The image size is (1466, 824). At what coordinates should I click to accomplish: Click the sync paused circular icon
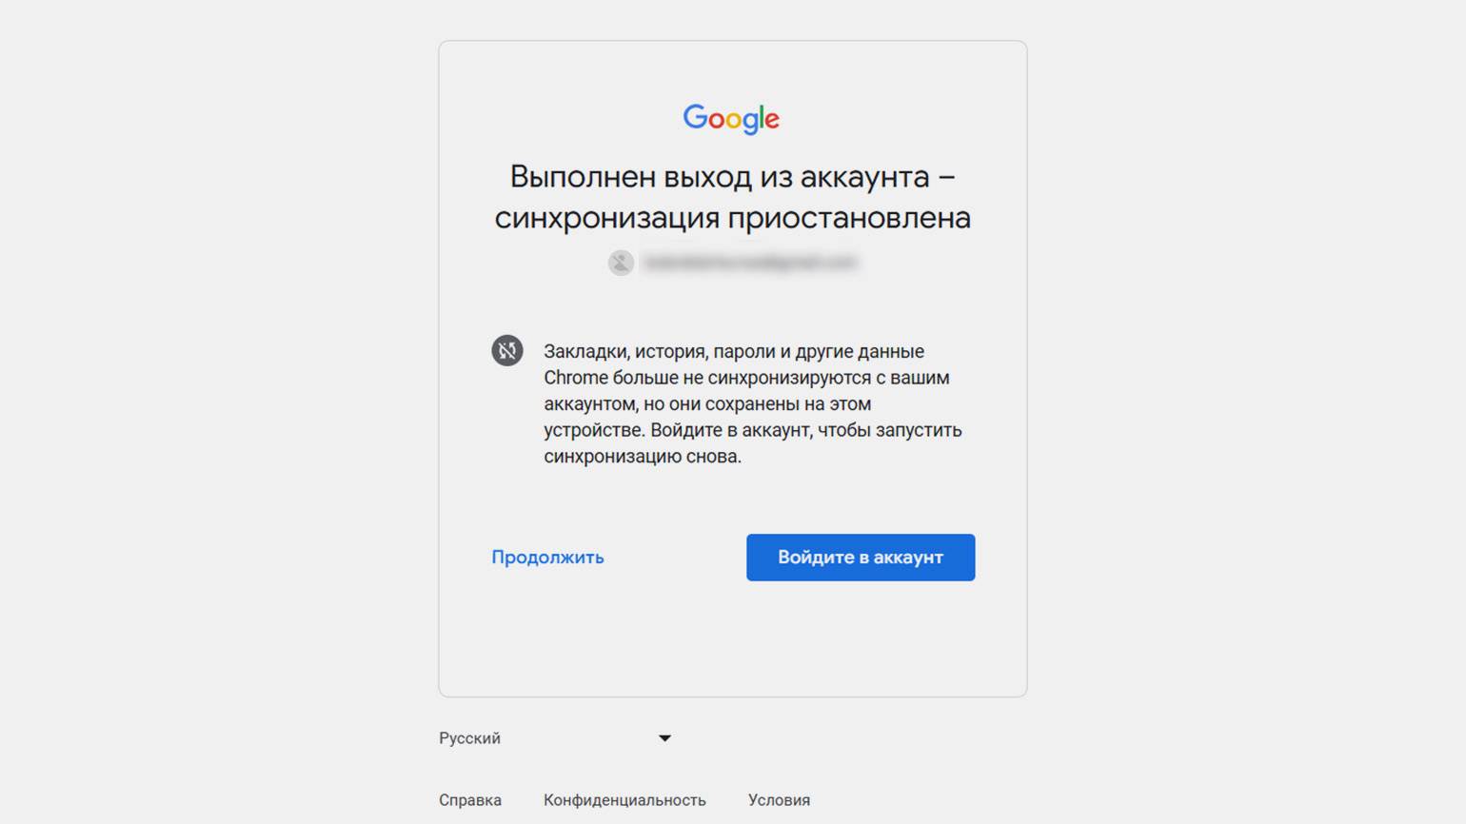pos(507,350)
